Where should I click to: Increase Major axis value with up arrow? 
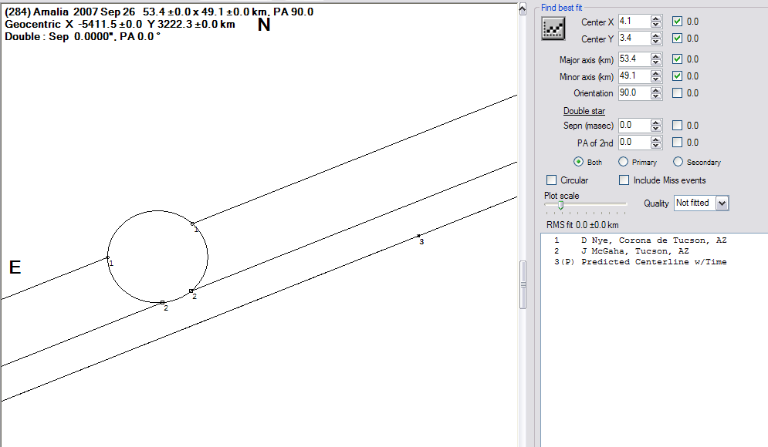[656, 56]
